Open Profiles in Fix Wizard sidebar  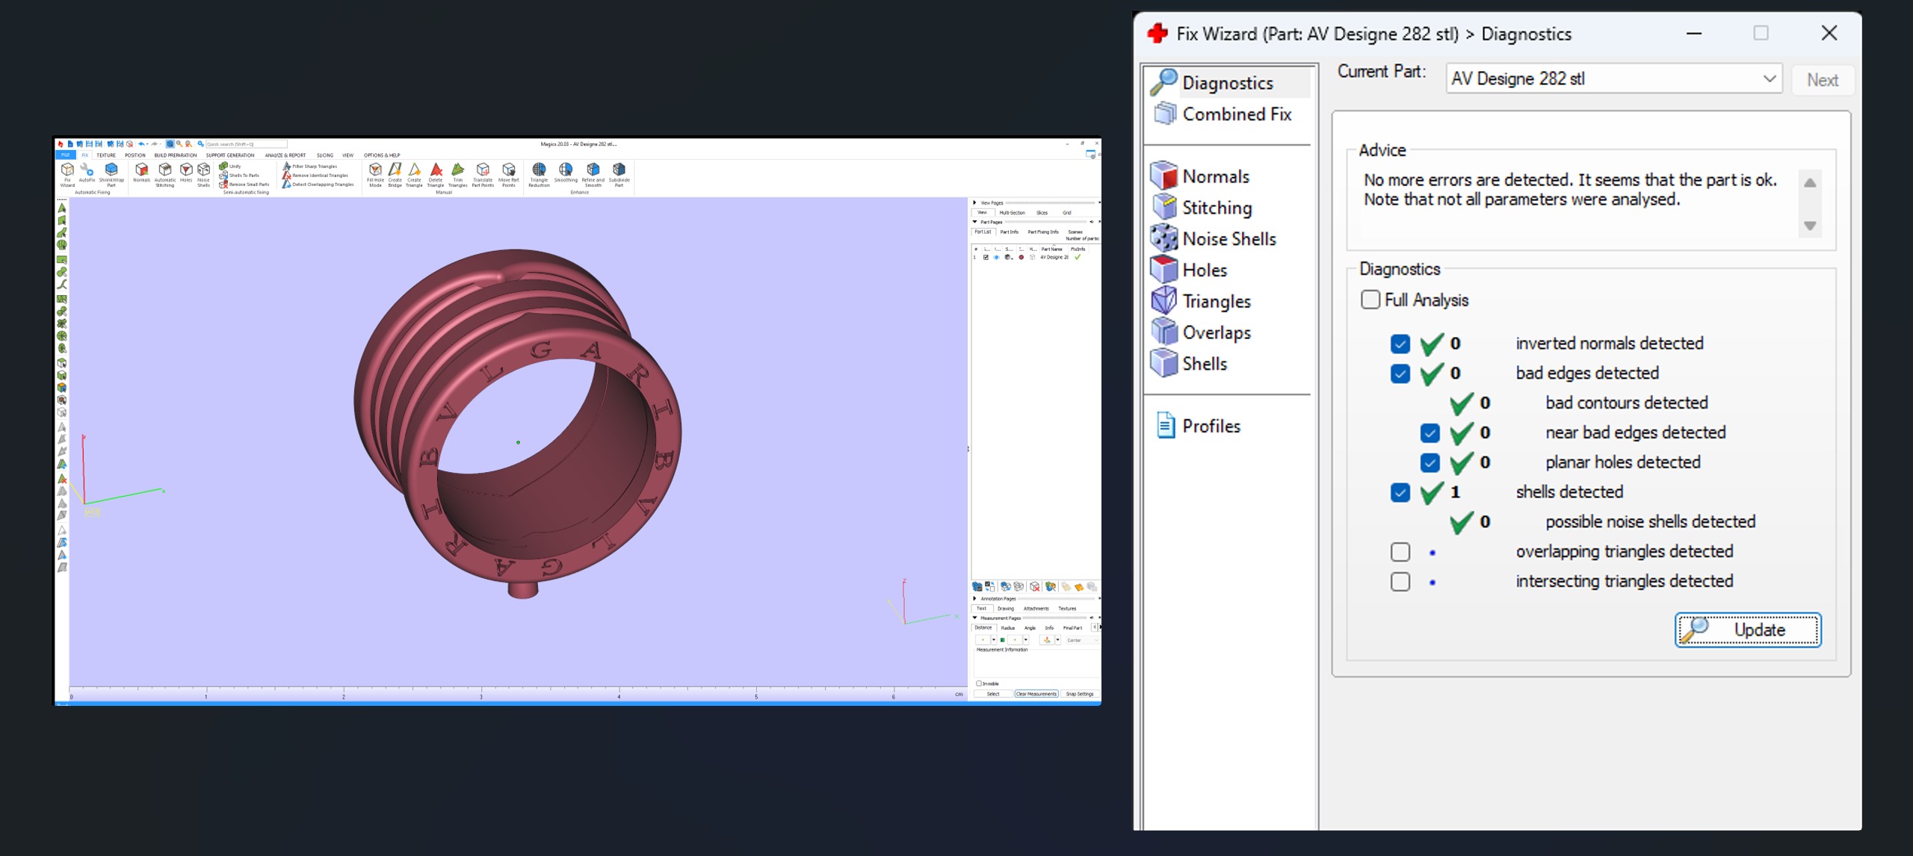pyautogui.click(x=1197, y=426)
